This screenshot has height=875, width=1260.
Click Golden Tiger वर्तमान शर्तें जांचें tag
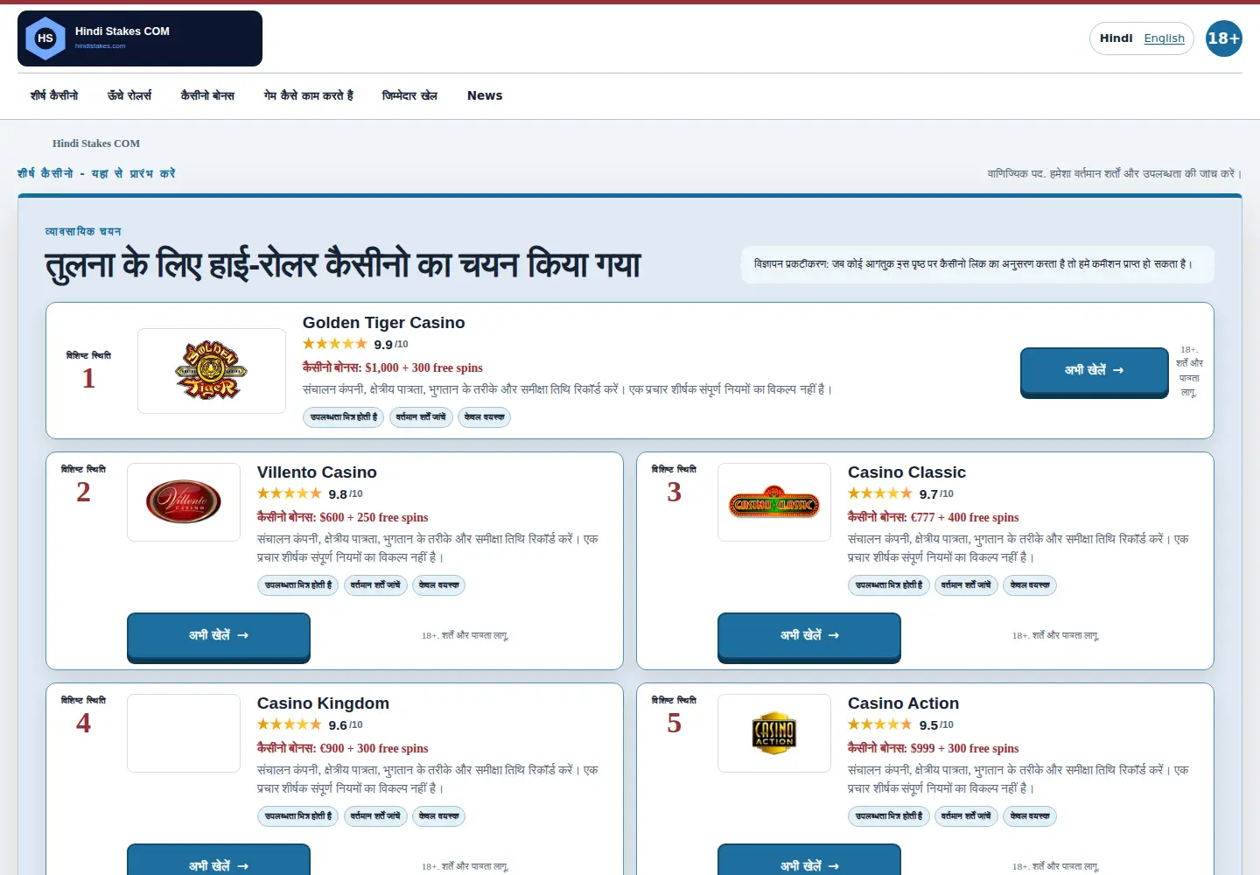[421, 417]
